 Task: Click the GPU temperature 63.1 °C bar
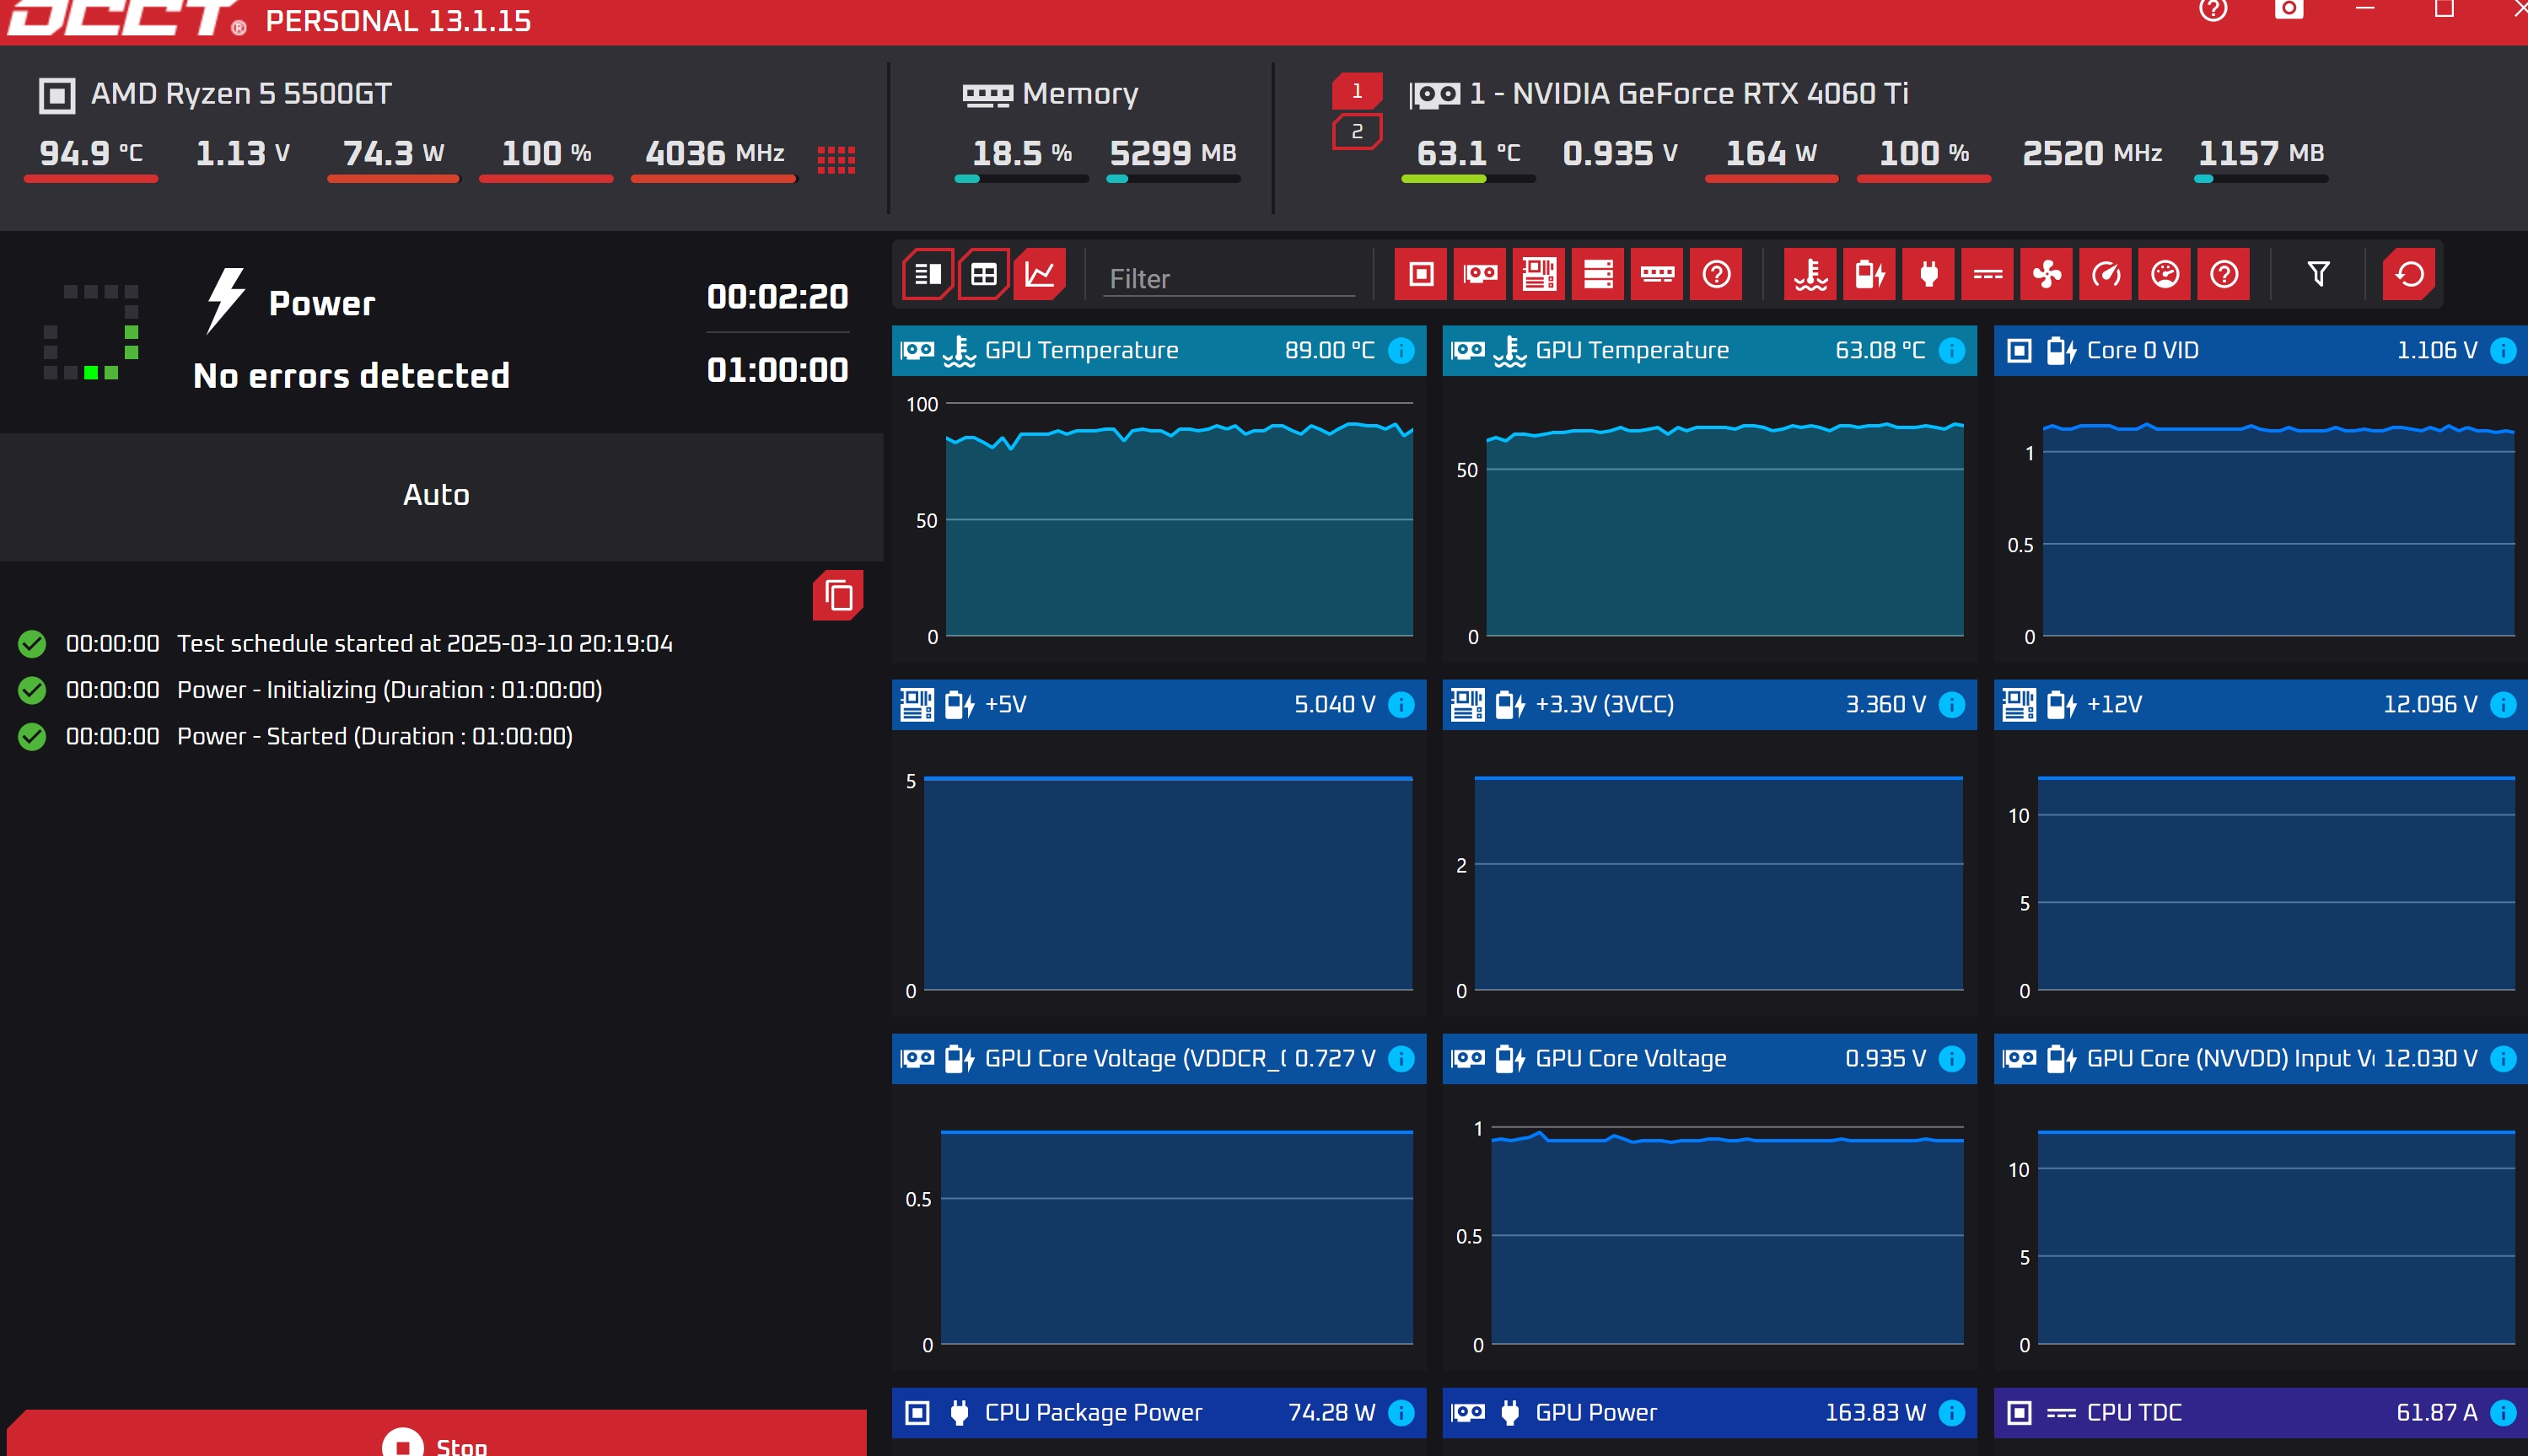coord(1468,179)
